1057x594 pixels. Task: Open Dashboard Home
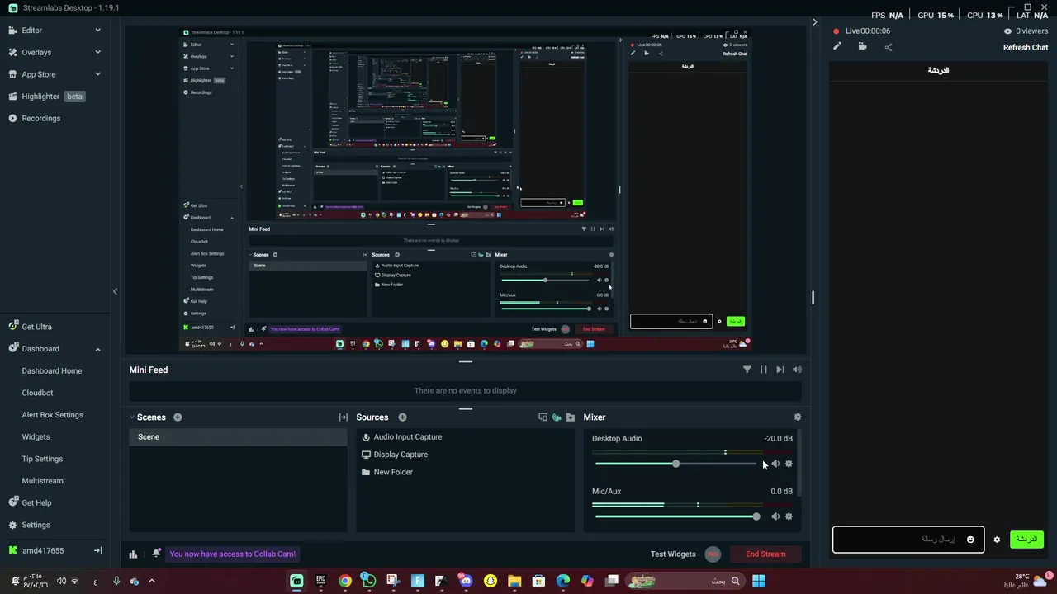[52, 371]
